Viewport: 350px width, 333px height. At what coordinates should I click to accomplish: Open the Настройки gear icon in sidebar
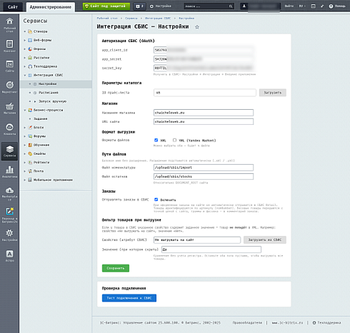pyautogui.click(x=9, y=235)
